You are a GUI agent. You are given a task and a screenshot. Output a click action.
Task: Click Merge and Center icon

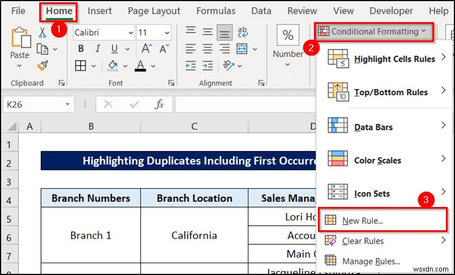point(242,49)
